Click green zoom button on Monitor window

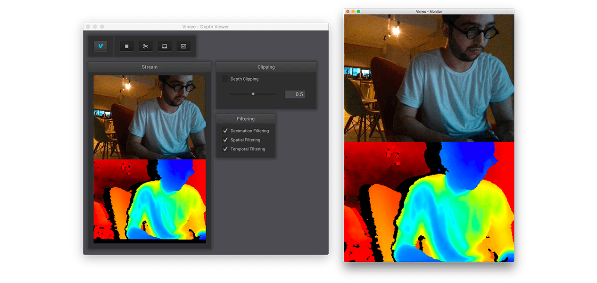[359, 11]
